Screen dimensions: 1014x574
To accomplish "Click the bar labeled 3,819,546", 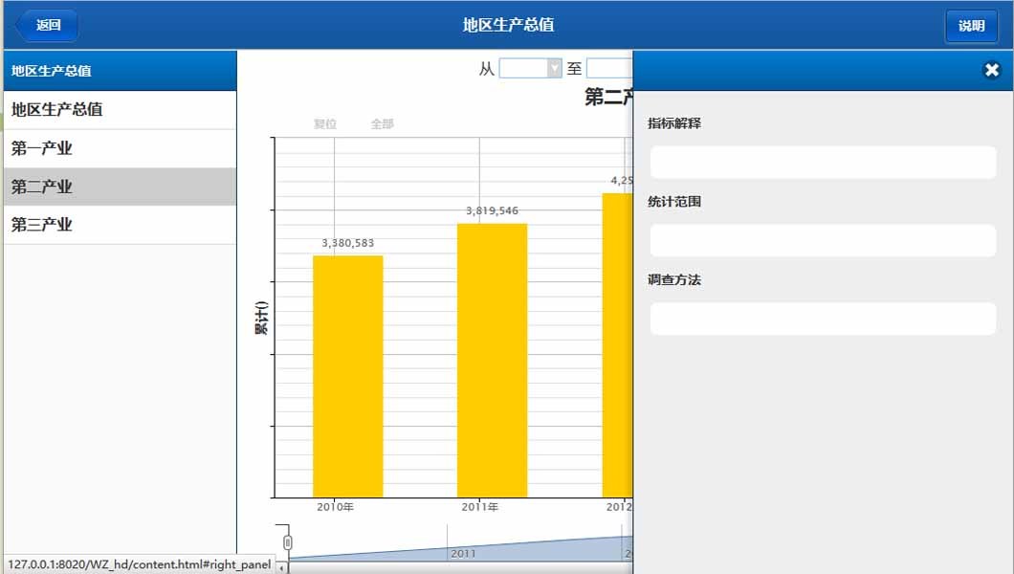I will point(492,359).
